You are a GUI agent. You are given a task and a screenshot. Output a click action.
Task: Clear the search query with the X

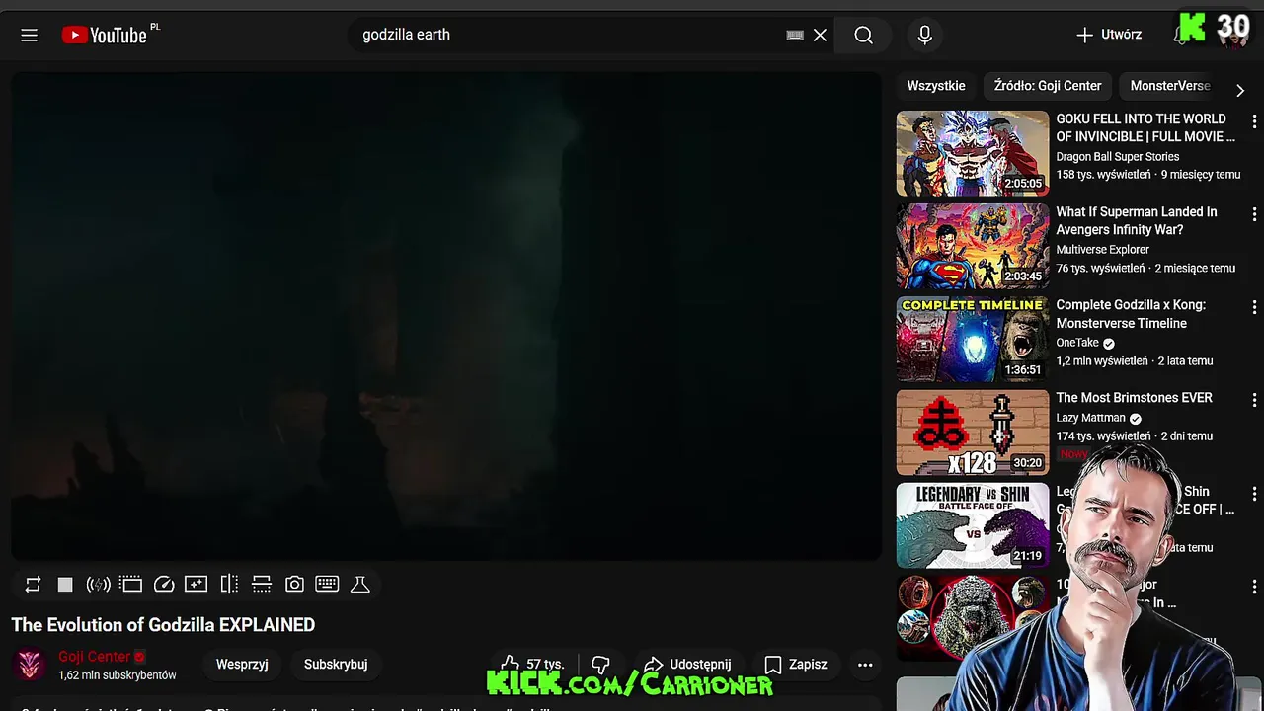click(x=820, y=36)
